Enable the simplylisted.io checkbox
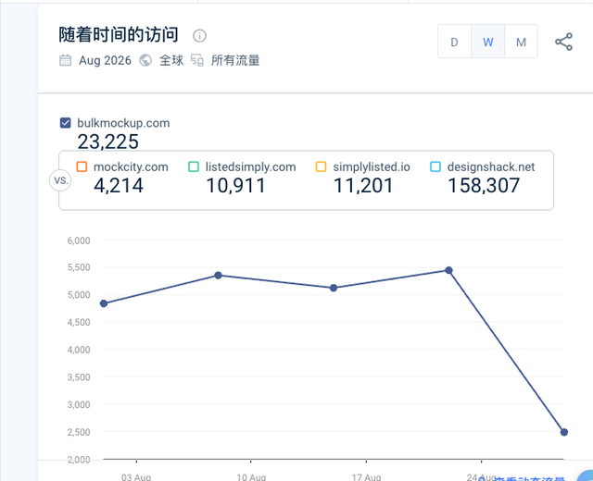 click(x=322, y=166)
